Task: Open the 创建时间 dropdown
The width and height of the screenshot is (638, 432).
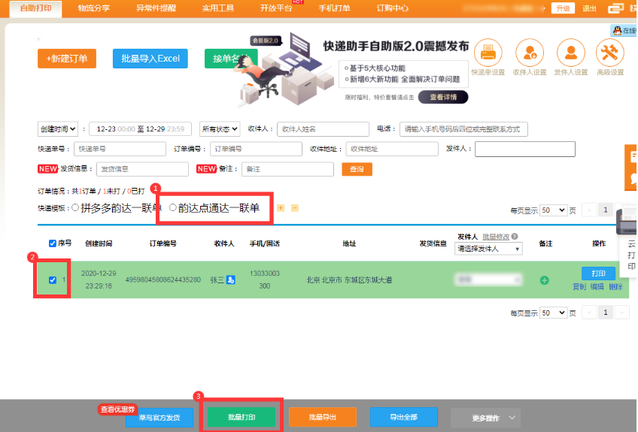Action: [58, 128]
